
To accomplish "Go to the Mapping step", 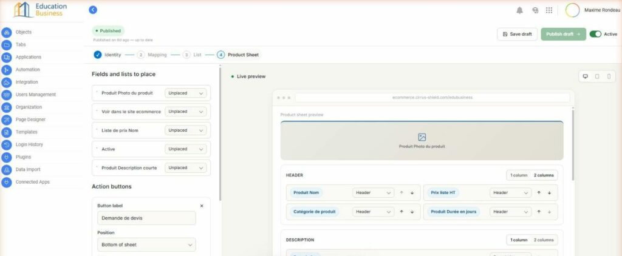I will [x=152, y=55].
